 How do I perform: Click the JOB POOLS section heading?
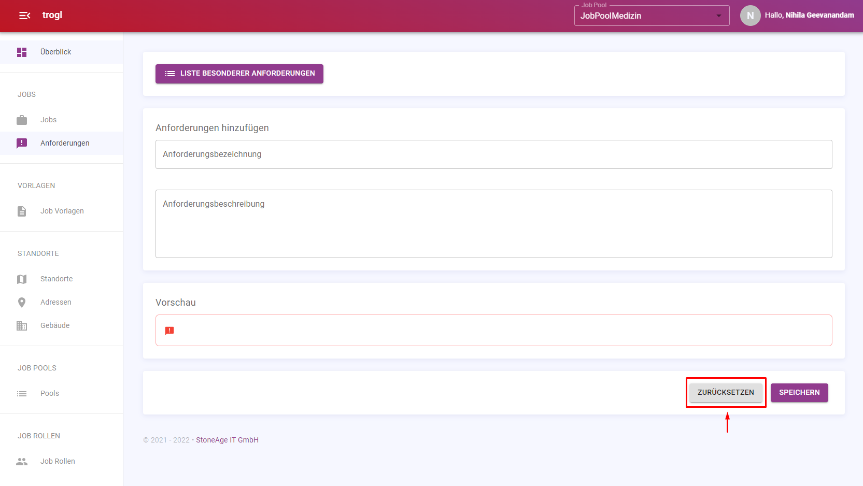point(37,368)
